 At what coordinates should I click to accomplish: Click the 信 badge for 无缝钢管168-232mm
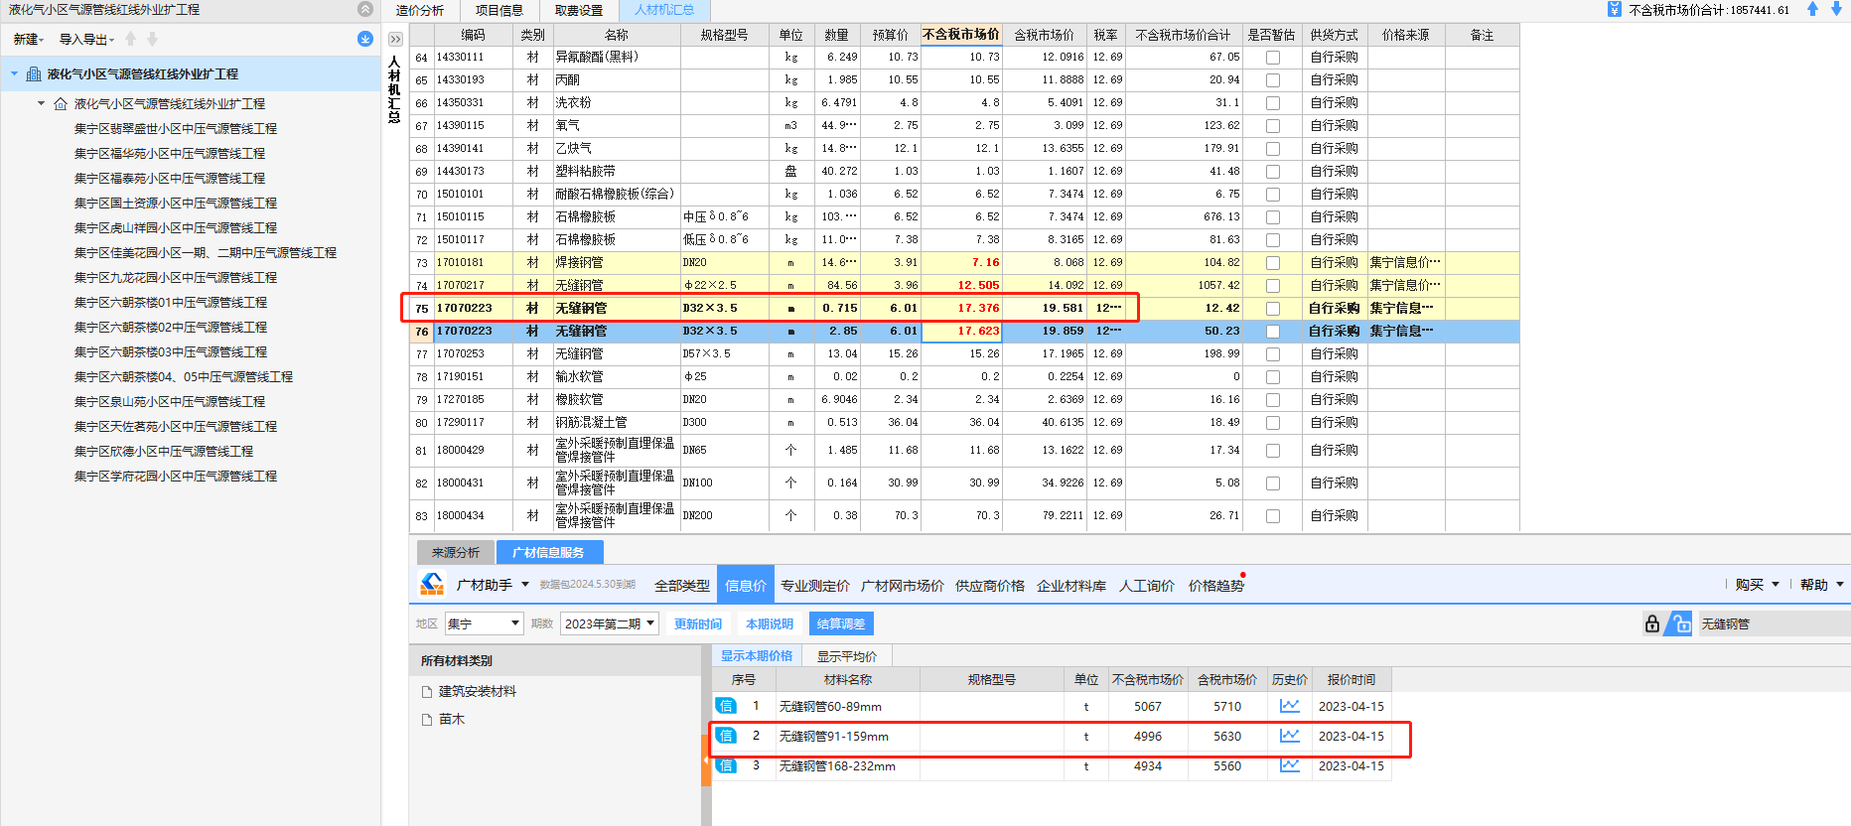pos(727,765)
